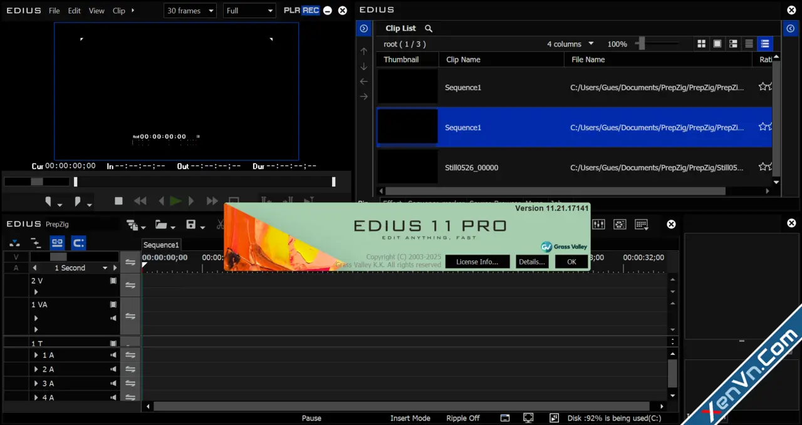Viewport: 802px width, 425px height.
Task: Select the highlighted detail list view icon
Action: [x=765, y=44]
